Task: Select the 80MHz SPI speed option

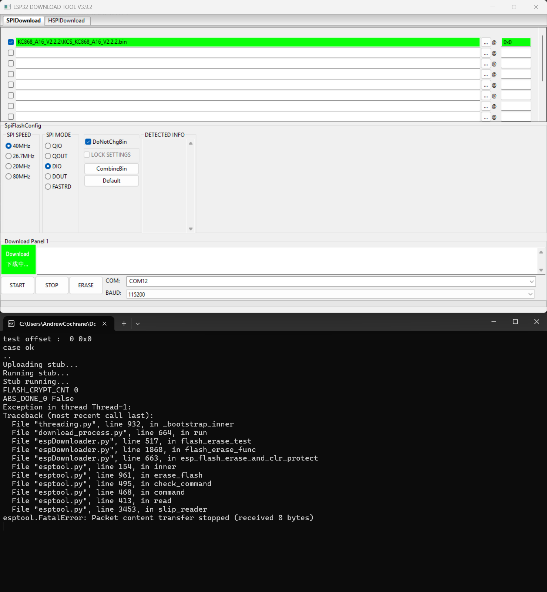Action: tap(9, 177)
